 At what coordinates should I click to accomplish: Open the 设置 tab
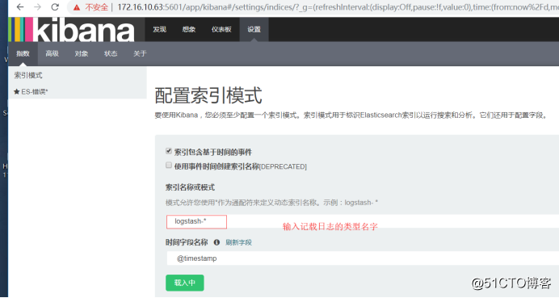pos(254,30)
